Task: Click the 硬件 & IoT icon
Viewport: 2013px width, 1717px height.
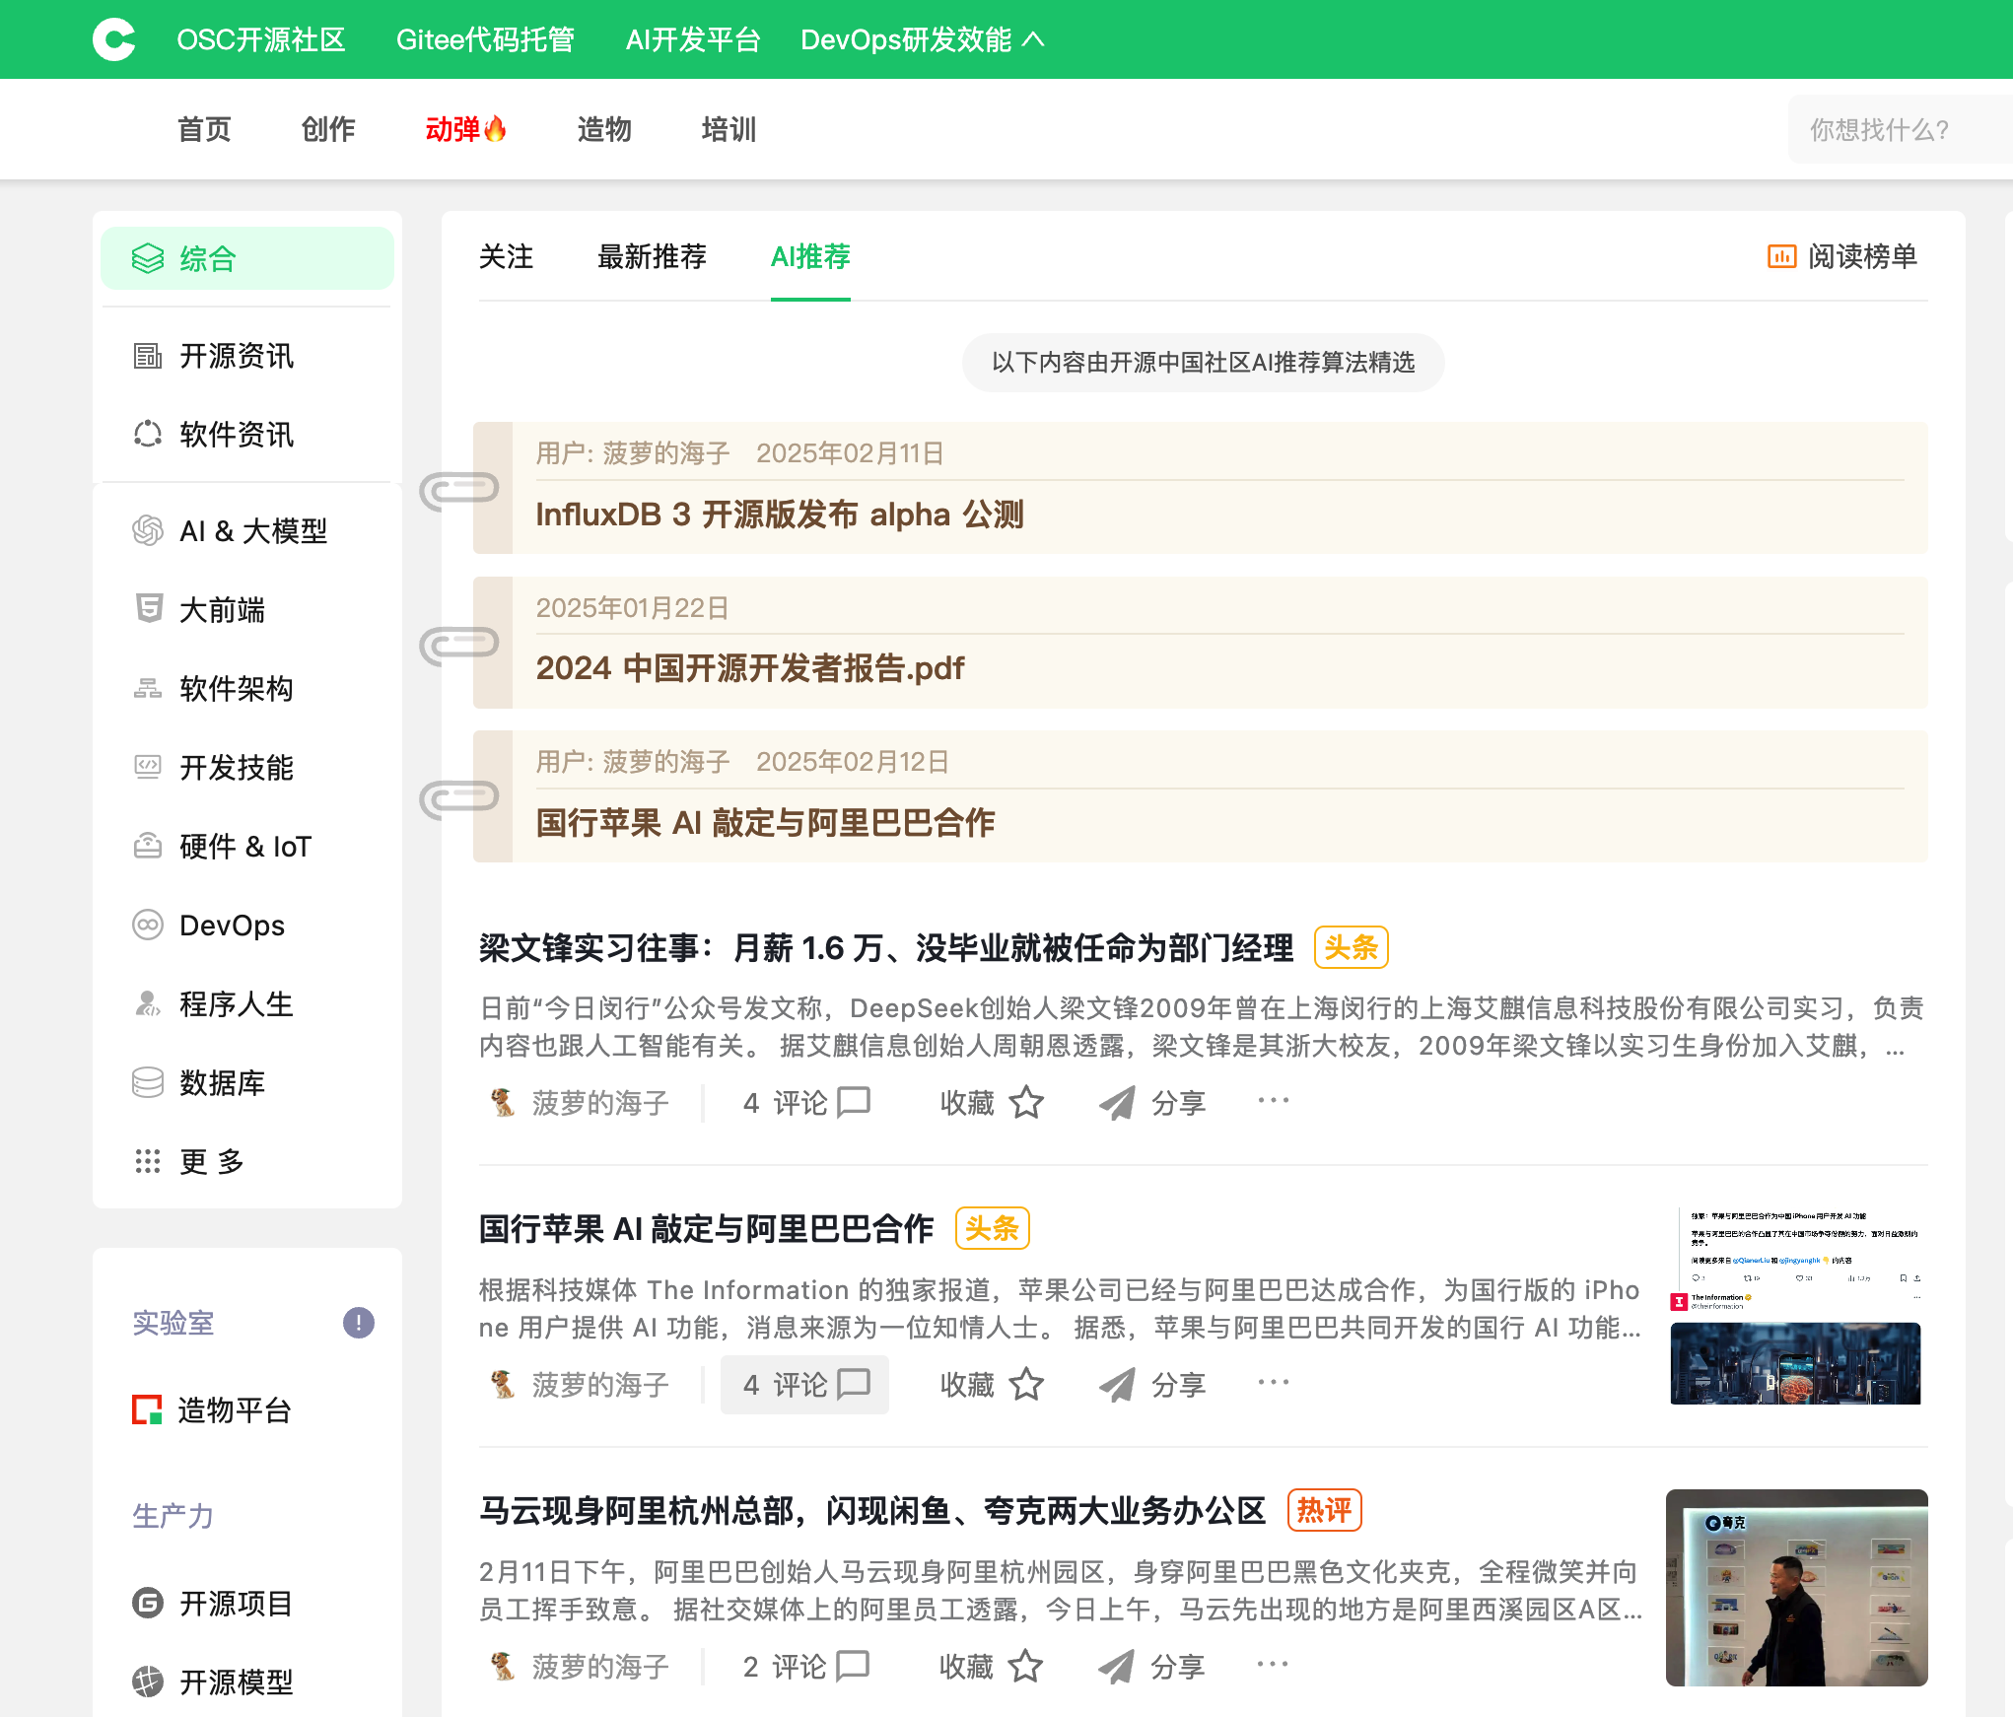Action: click(x=148, y=846)
